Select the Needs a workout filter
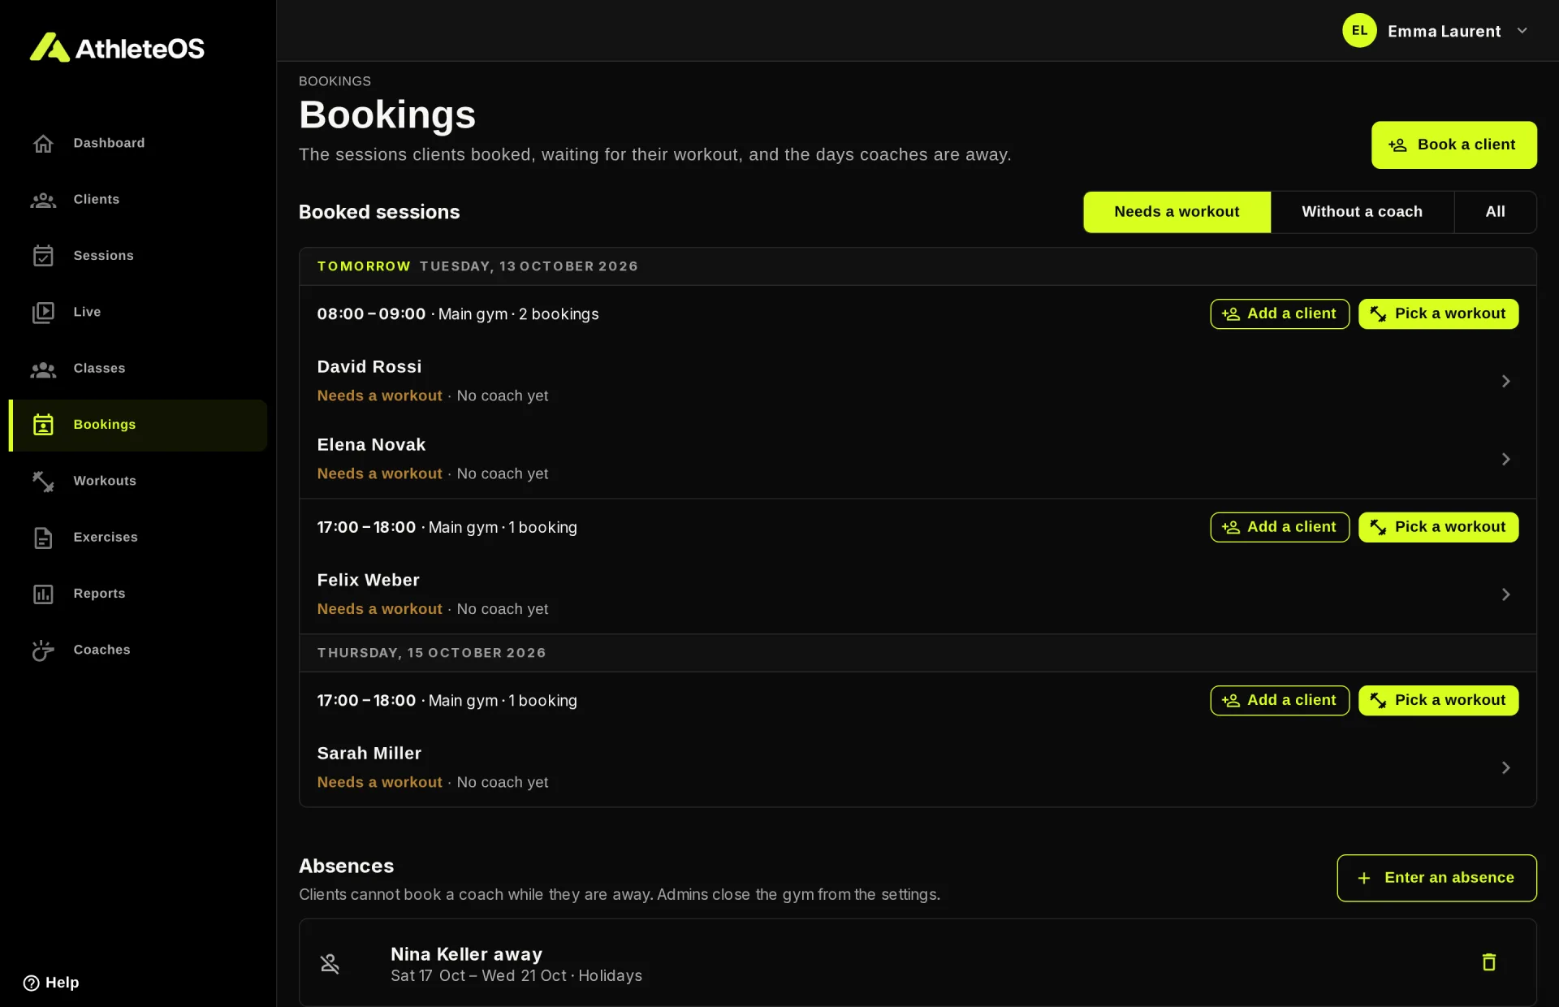Image resolution: width=1559 pixels, height=1007 pixels. 1177,212
